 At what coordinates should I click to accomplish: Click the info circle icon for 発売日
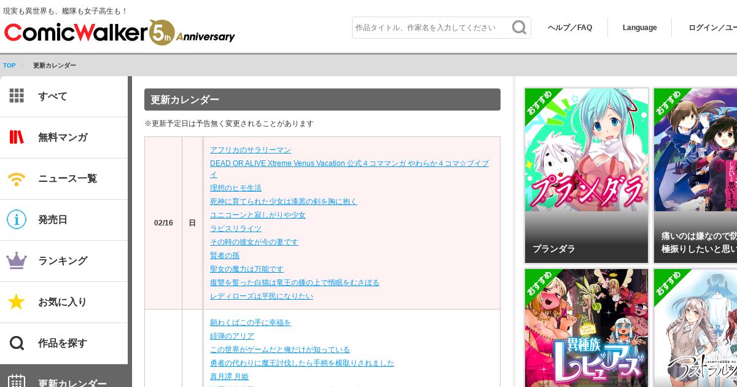click(x=17, y=219)
